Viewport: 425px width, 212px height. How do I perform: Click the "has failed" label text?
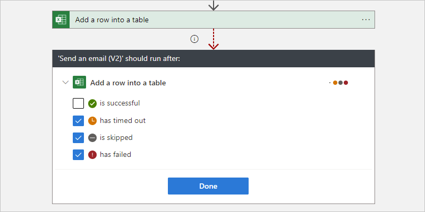pyautogui.click(x=115, y=155)
